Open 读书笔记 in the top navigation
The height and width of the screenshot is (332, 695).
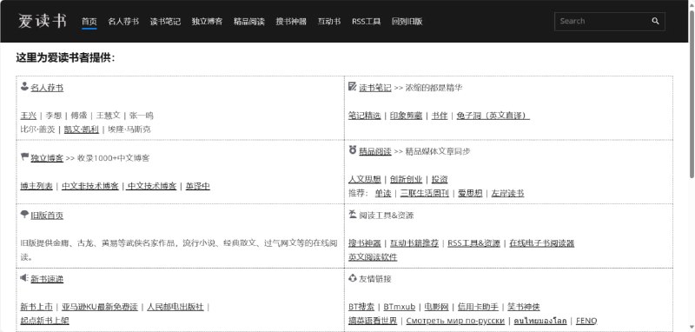tap(165, 21)
